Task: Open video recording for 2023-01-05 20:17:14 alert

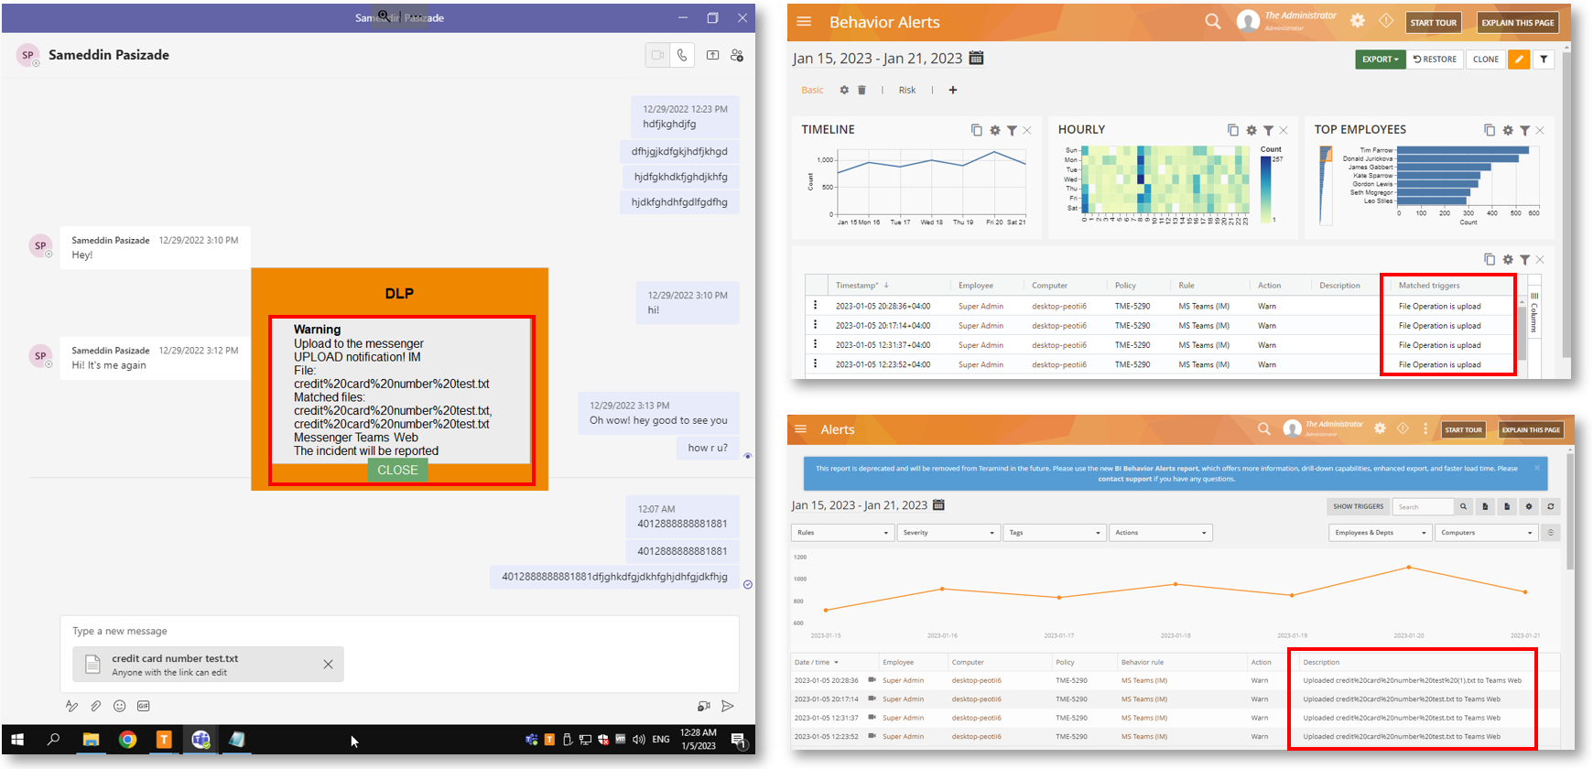Action: pyautogui.click(x=872, y=699)
